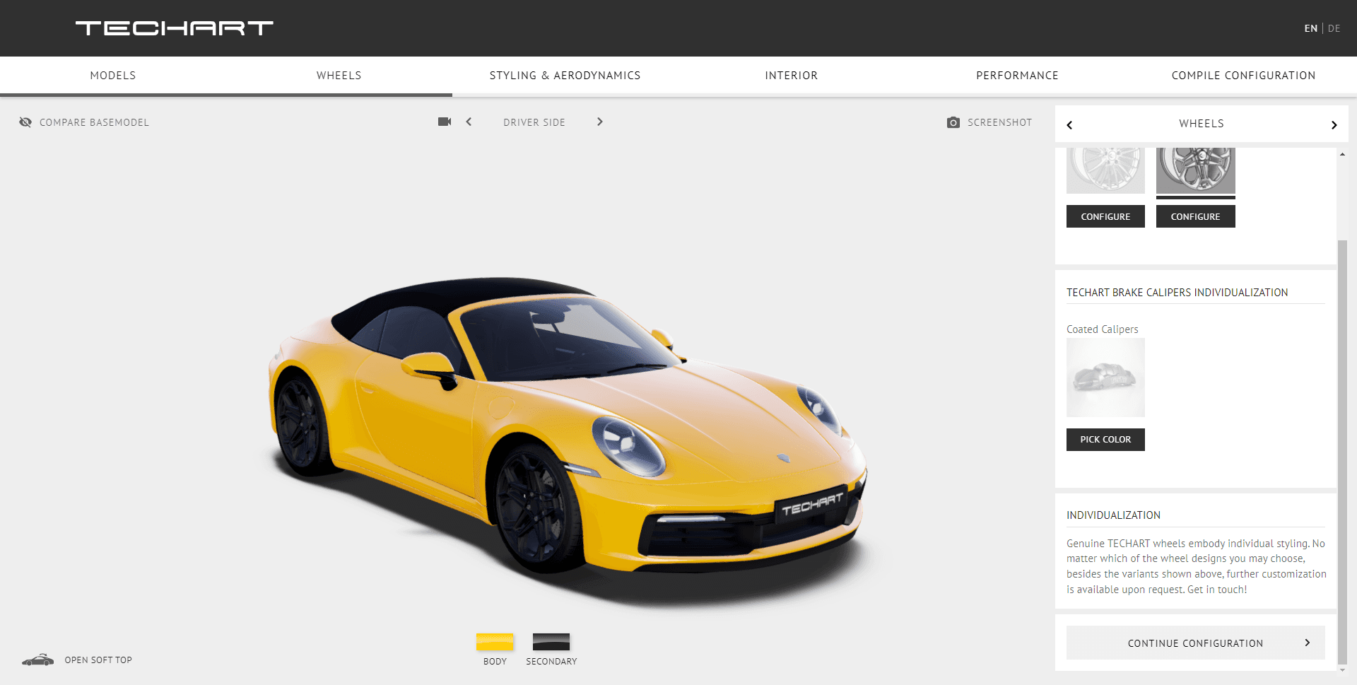1357x685 pixels.
Task: Click the left chevron next to WHEELS title
Action: click(1069, 124)
